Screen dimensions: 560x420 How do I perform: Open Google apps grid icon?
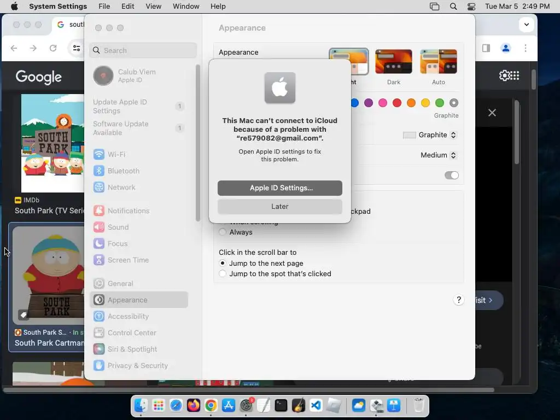[x=514, y=75]
